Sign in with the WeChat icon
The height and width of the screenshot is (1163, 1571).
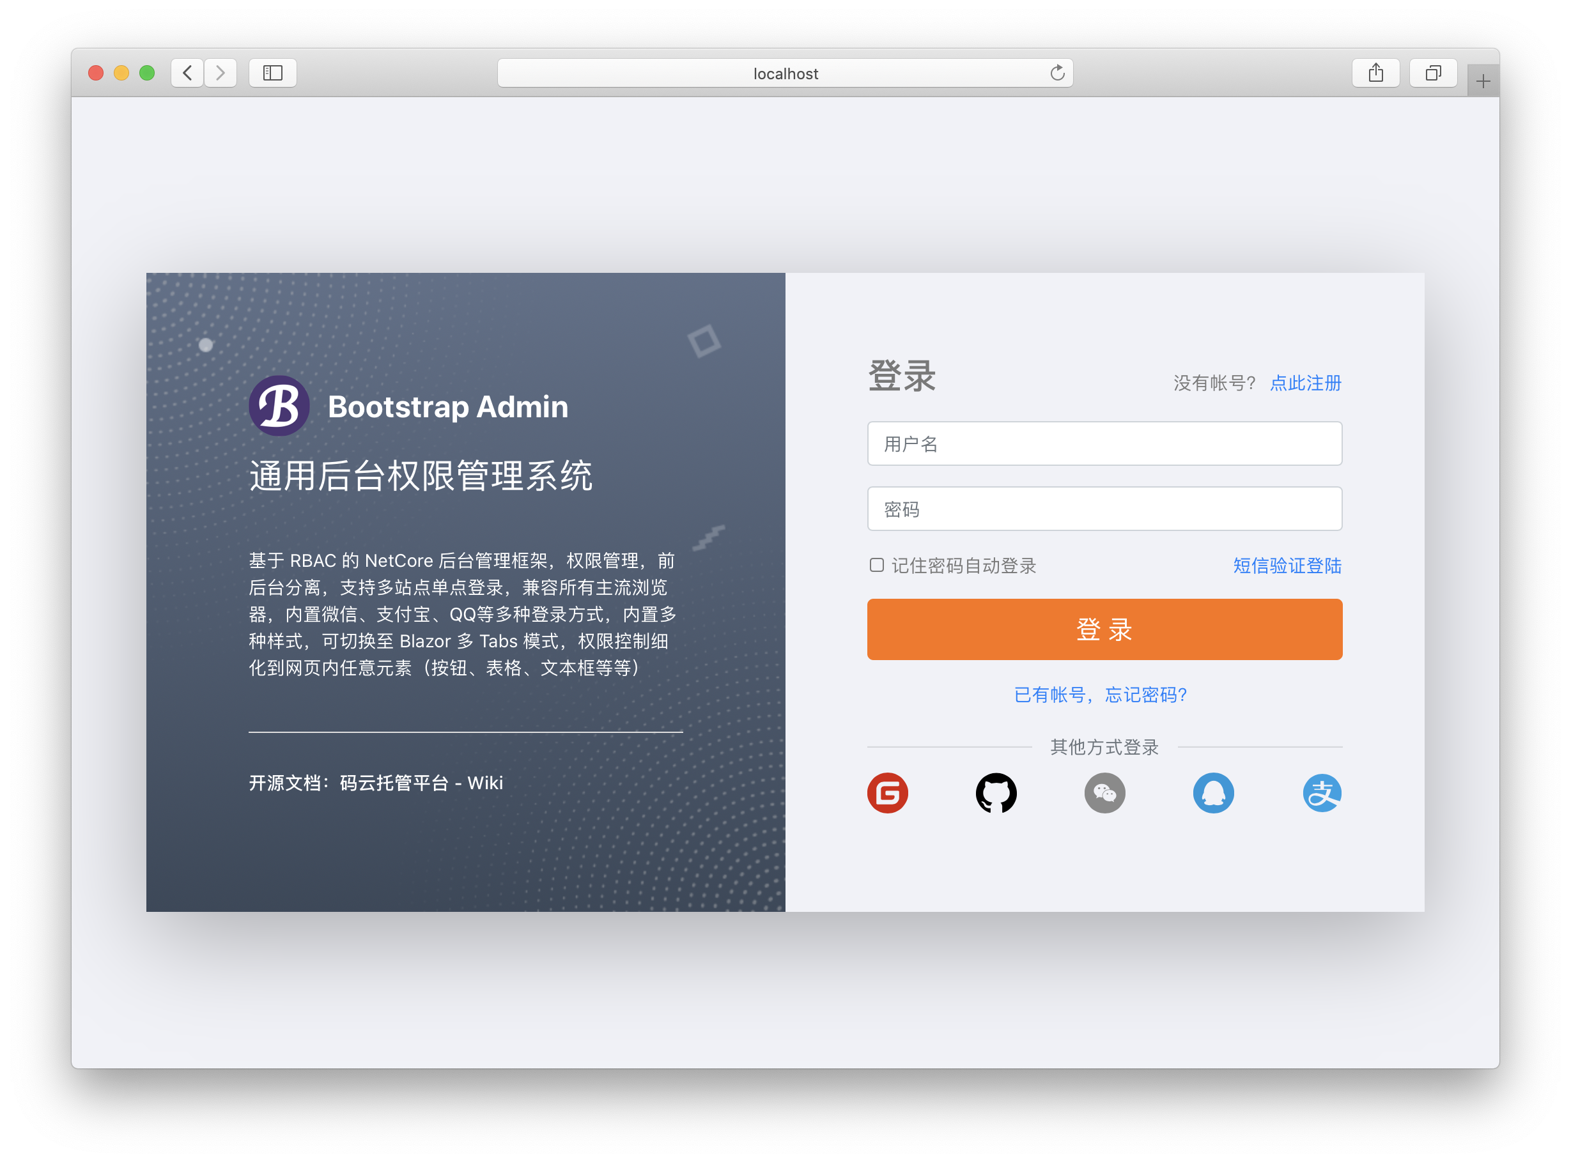point(1104,793)
